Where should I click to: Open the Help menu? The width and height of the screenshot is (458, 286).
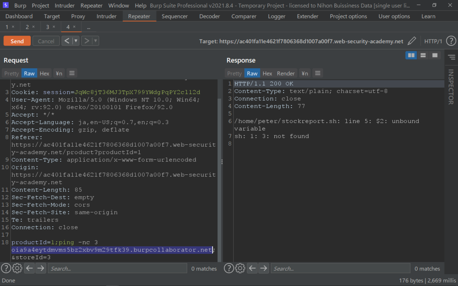140,5
